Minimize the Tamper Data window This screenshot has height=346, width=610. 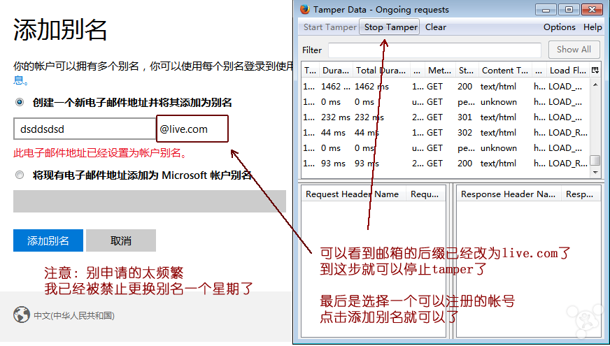(546, 9)
